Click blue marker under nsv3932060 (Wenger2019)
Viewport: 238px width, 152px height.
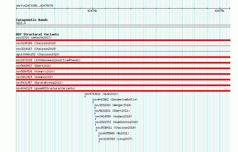[x=95, y=108]
